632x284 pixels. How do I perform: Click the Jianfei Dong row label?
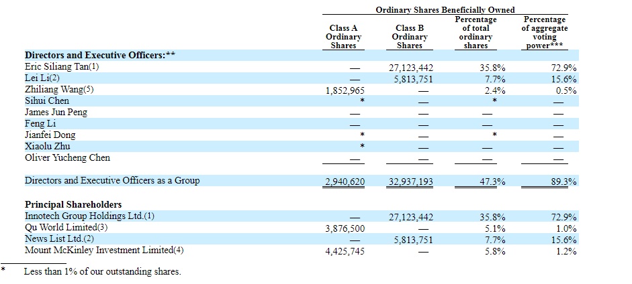(50, 135)
